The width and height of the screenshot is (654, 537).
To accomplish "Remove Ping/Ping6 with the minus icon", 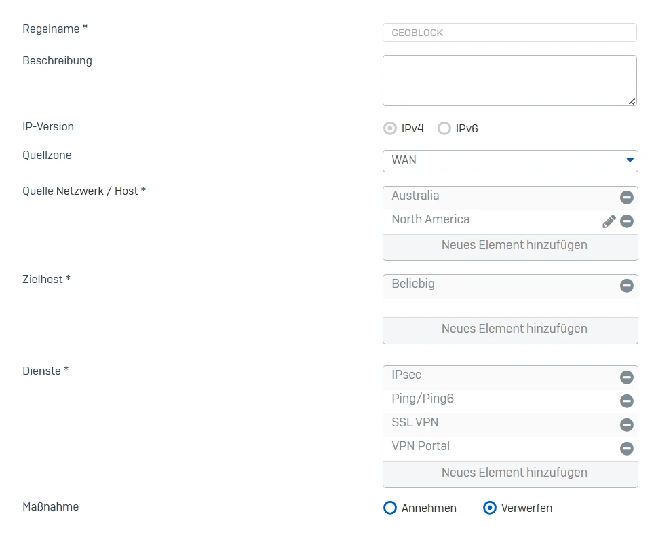I will tap(626, 401).
